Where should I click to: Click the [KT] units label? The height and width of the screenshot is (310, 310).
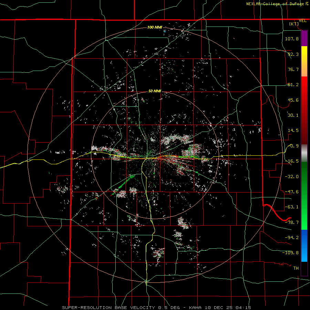294,24
